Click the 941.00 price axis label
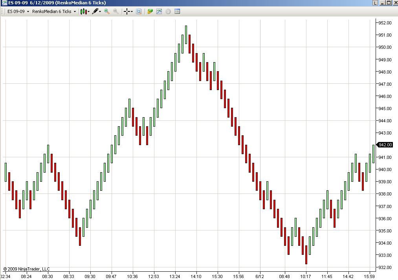The image size is (398, 280). click(x=385, y=157)
